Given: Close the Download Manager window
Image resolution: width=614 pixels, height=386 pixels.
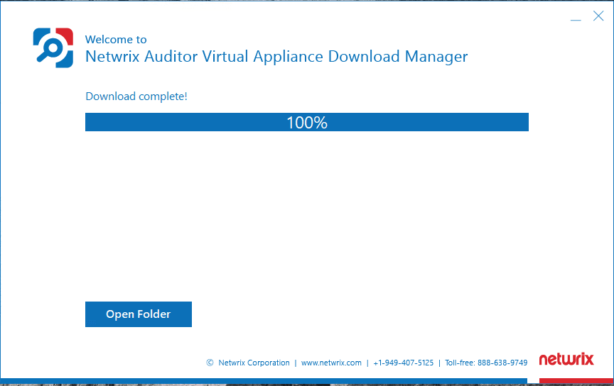Looking at the screenshot, I should coord(598,16).
